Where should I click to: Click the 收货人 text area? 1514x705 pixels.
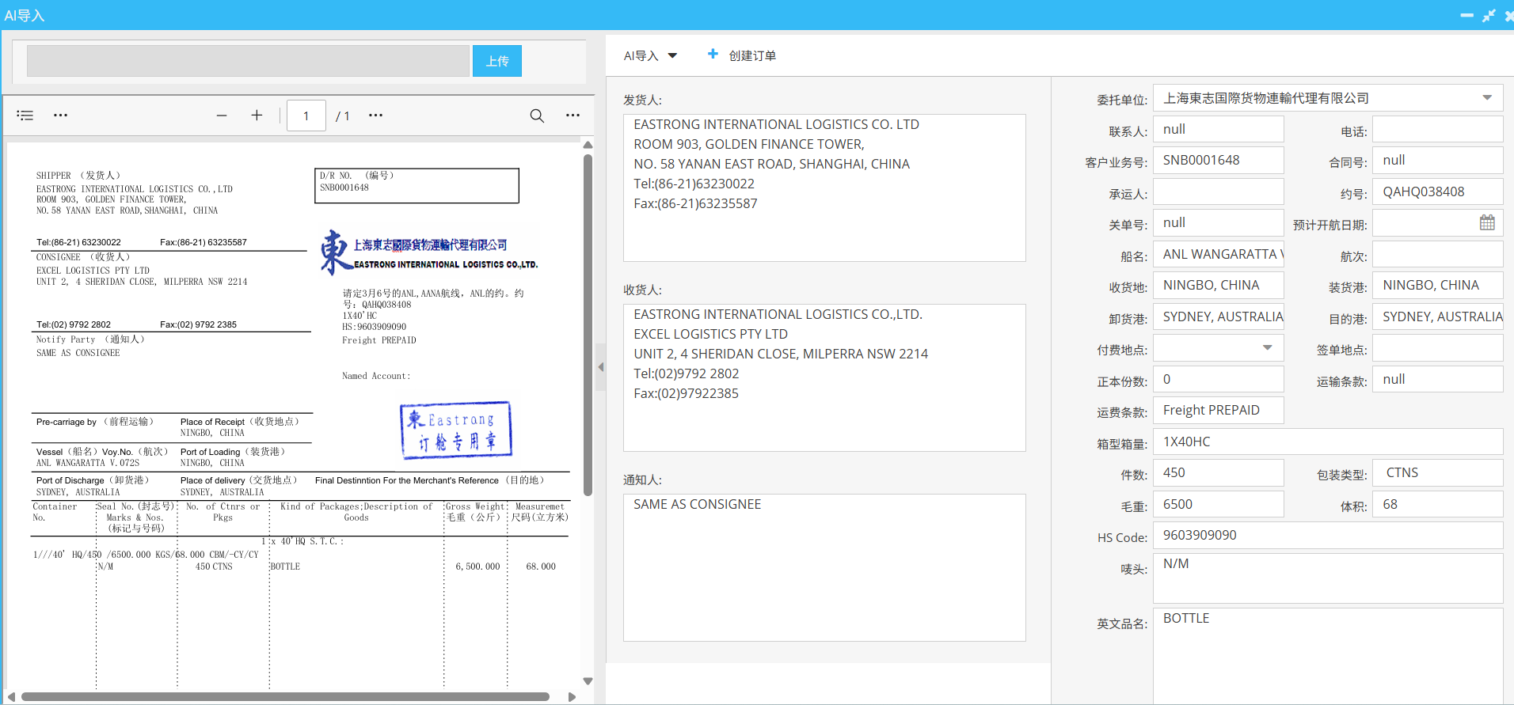[x=824, y=377]
